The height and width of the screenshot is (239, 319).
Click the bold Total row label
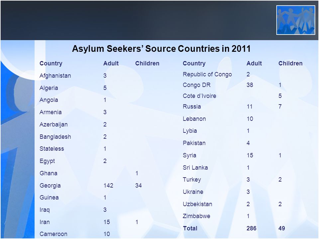point(190,228)
